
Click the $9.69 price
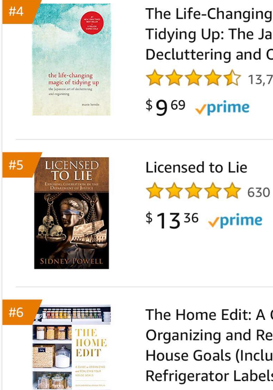tap(165, 107)
